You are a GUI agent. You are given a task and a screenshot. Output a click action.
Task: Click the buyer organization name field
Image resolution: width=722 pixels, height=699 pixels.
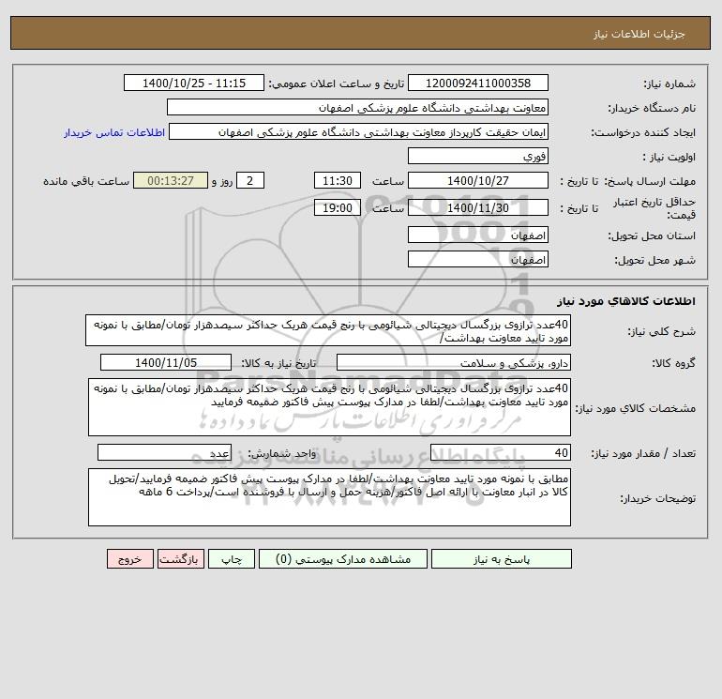pyautogui.click(x=357, y=107)
